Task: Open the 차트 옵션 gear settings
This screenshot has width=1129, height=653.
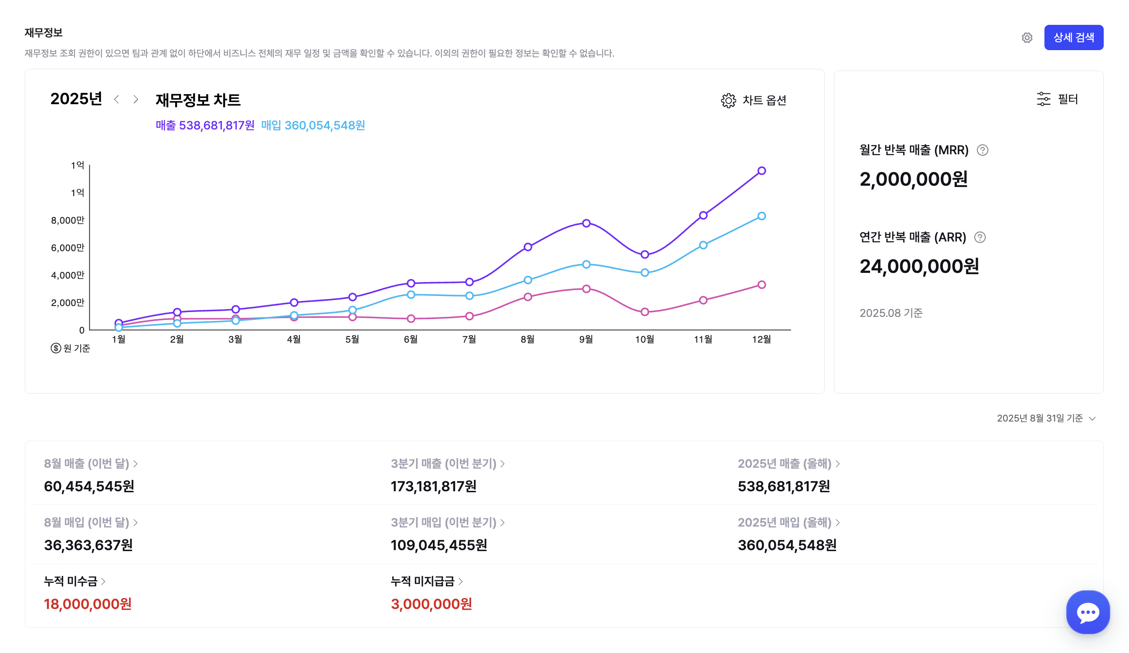Action: (x=728, y=101)
